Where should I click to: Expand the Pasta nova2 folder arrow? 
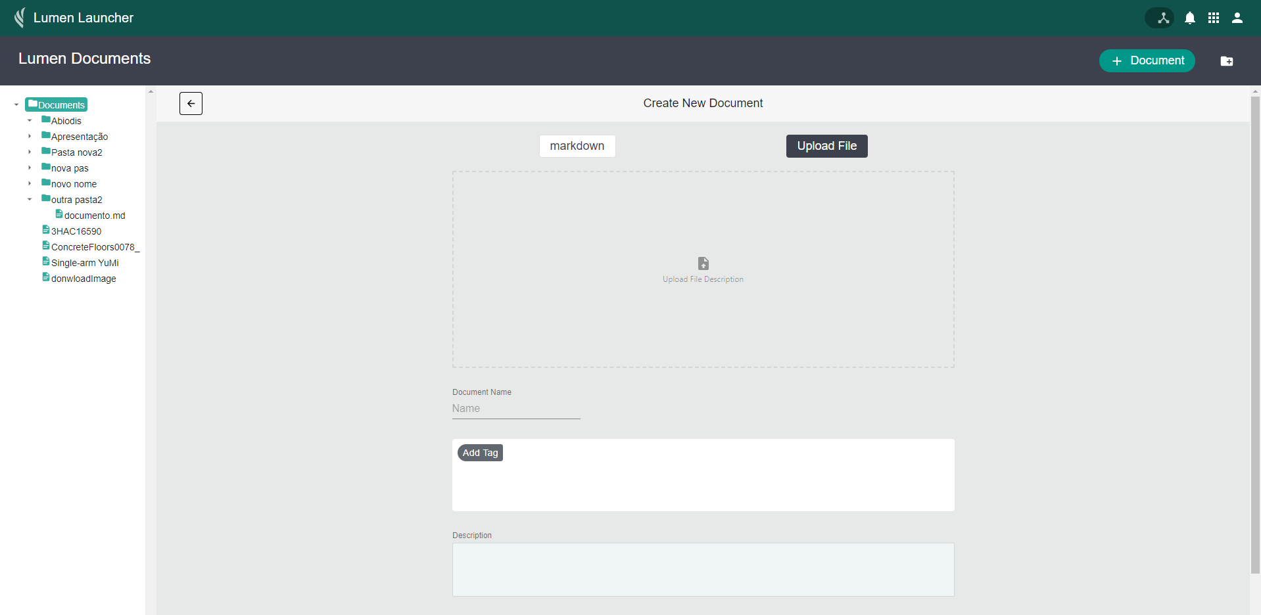point(30,152)
